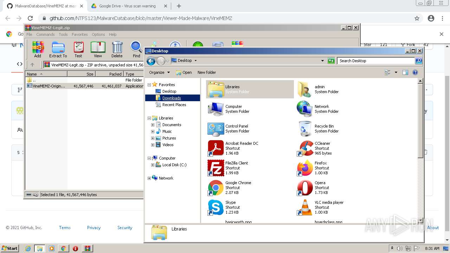
Task: Collapse the Favorites tree node
Action: tap(149, 85)
